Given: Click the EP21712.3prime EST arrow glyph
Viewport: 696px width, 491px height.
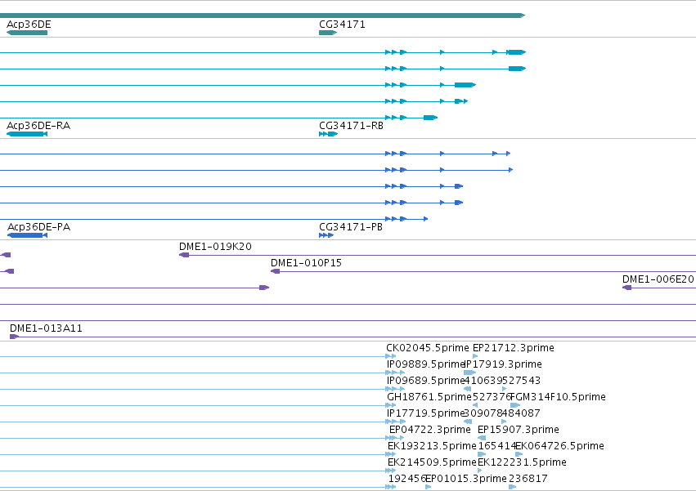Looking at the screenshot, I should point(475,356).
